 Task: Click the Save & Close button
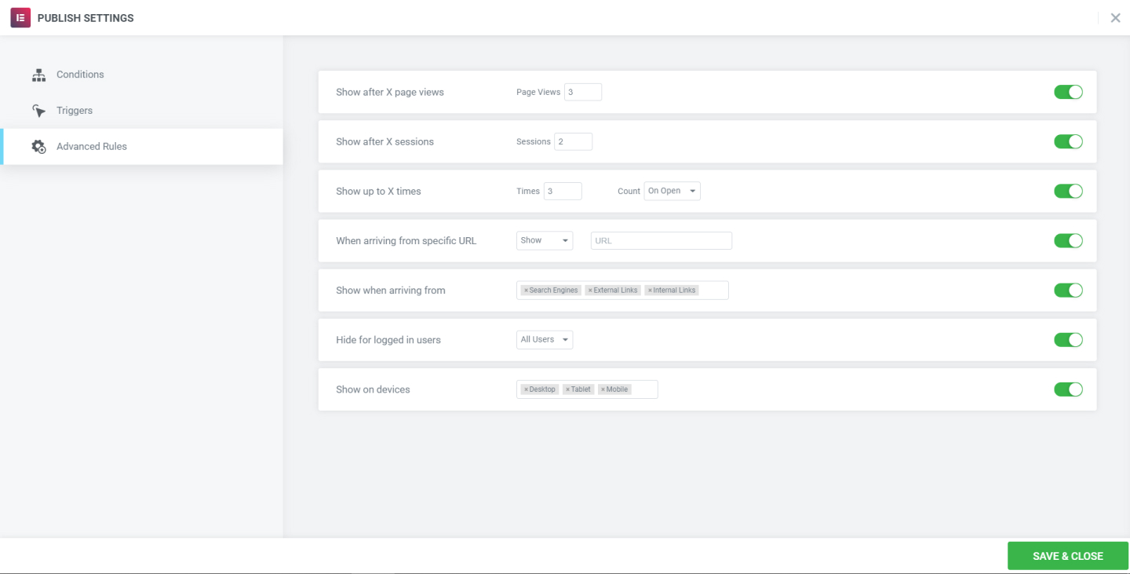1068,556
